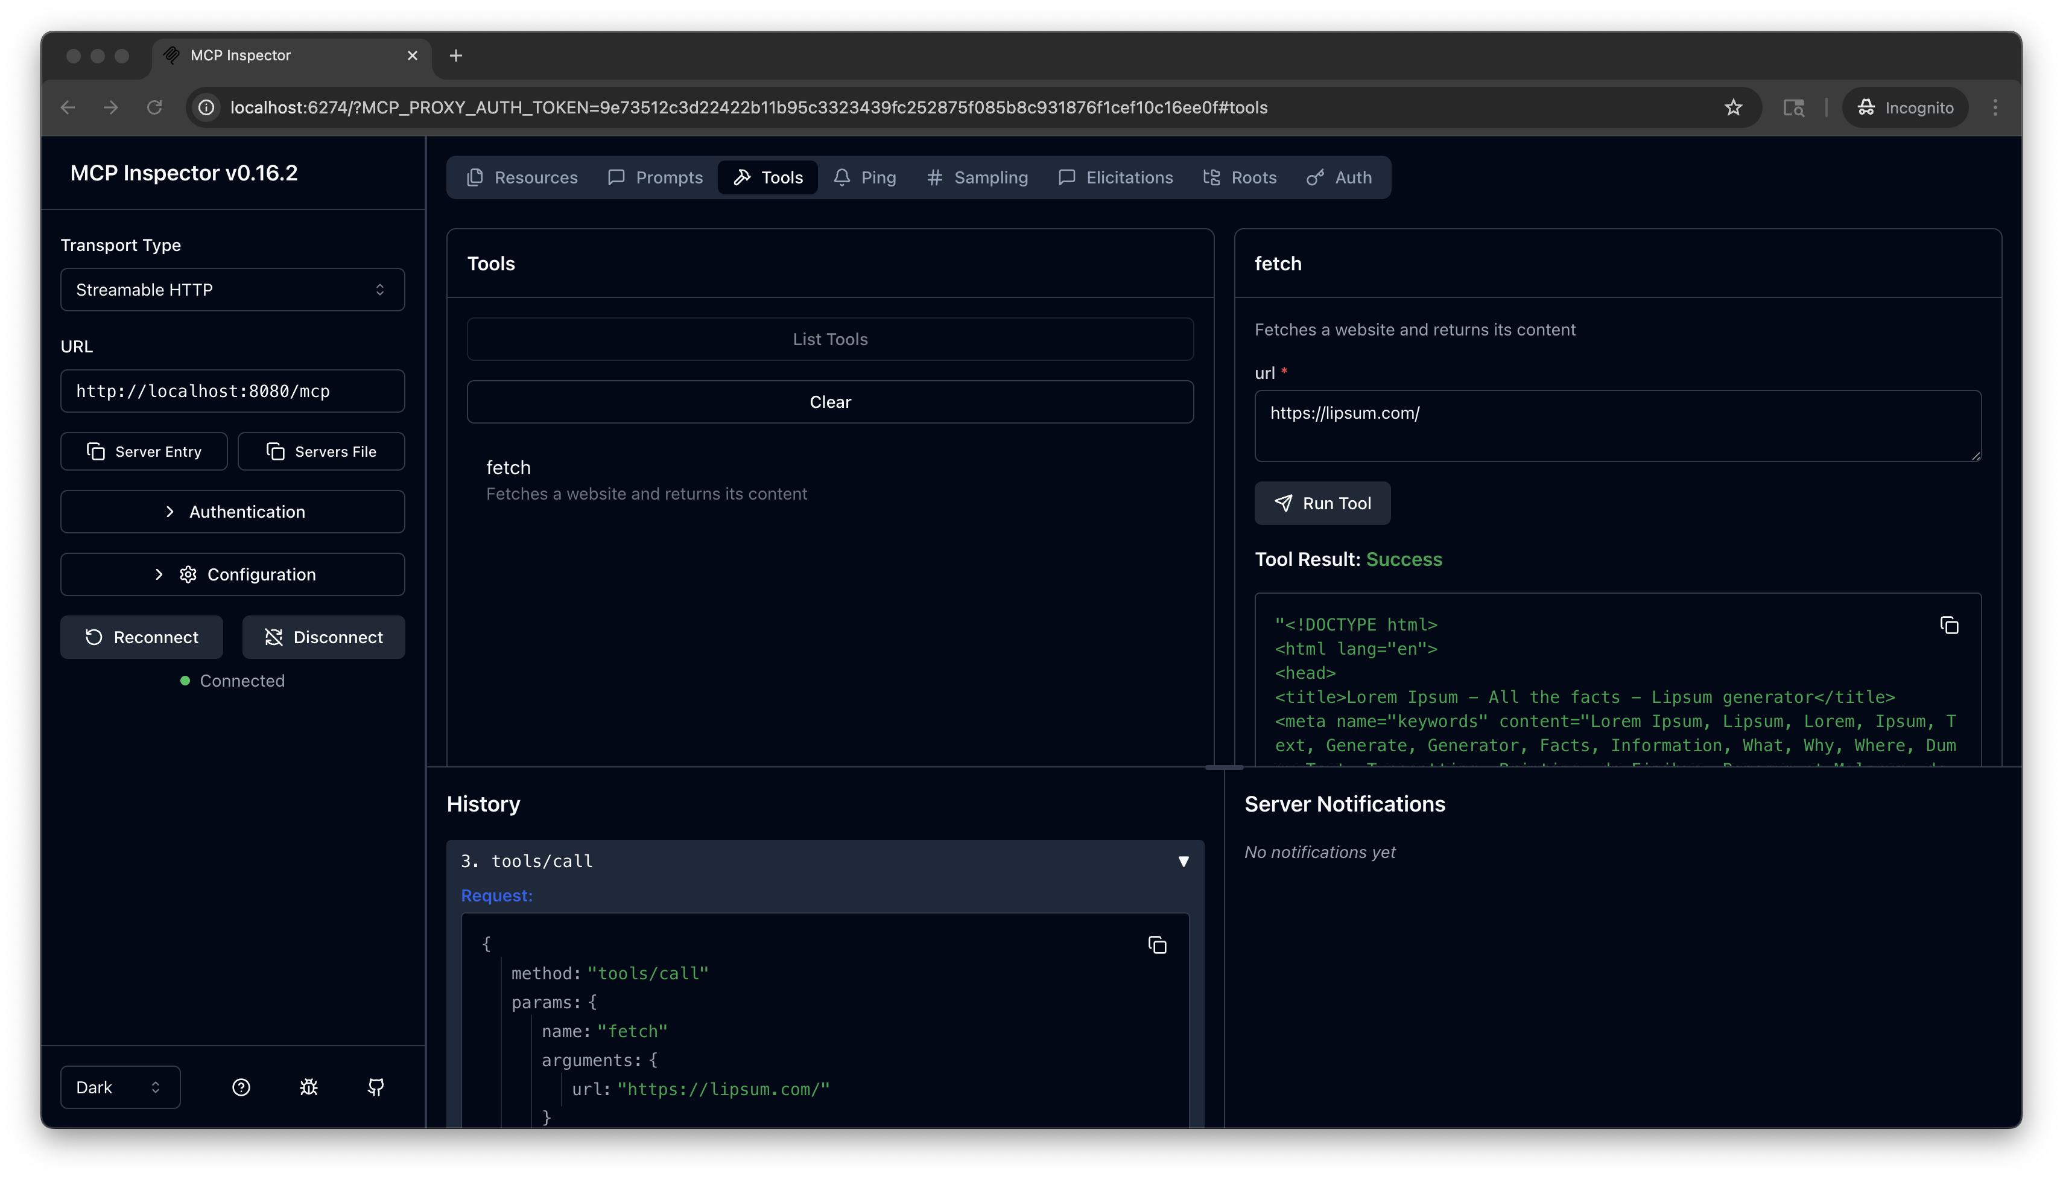Copy the tools/call request JSON
This screenshot has height=1179, width=2063.
coord(1156,945)
